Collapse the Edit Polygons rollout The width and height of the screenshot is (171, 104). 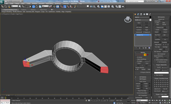point(143,79)
